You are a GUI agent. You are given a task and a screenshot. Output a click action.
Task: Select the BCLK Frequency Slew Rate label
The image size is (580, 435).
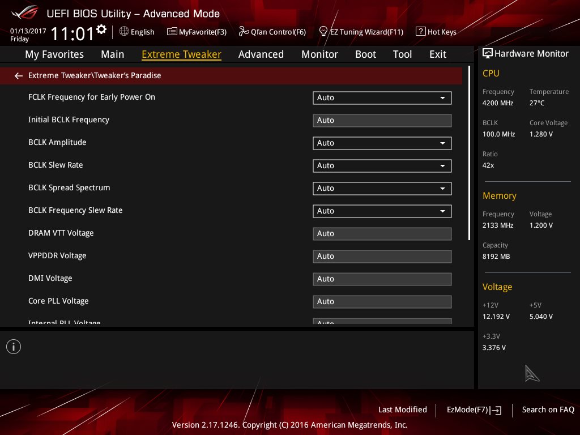tap(75, 211)
